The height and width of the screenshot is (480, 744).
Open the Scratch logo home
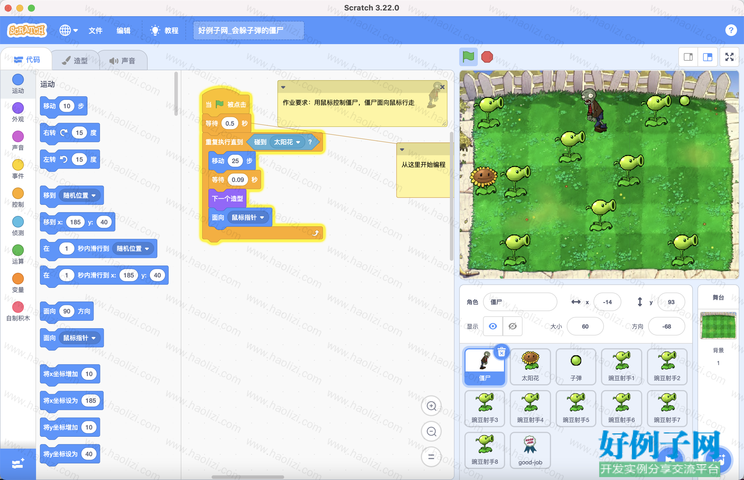click(x=27, y=30)
